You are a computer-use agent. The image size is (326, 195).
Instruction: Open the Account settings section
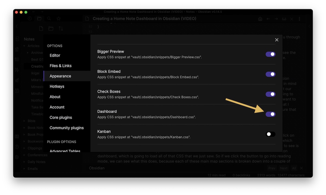coord(67,107)
